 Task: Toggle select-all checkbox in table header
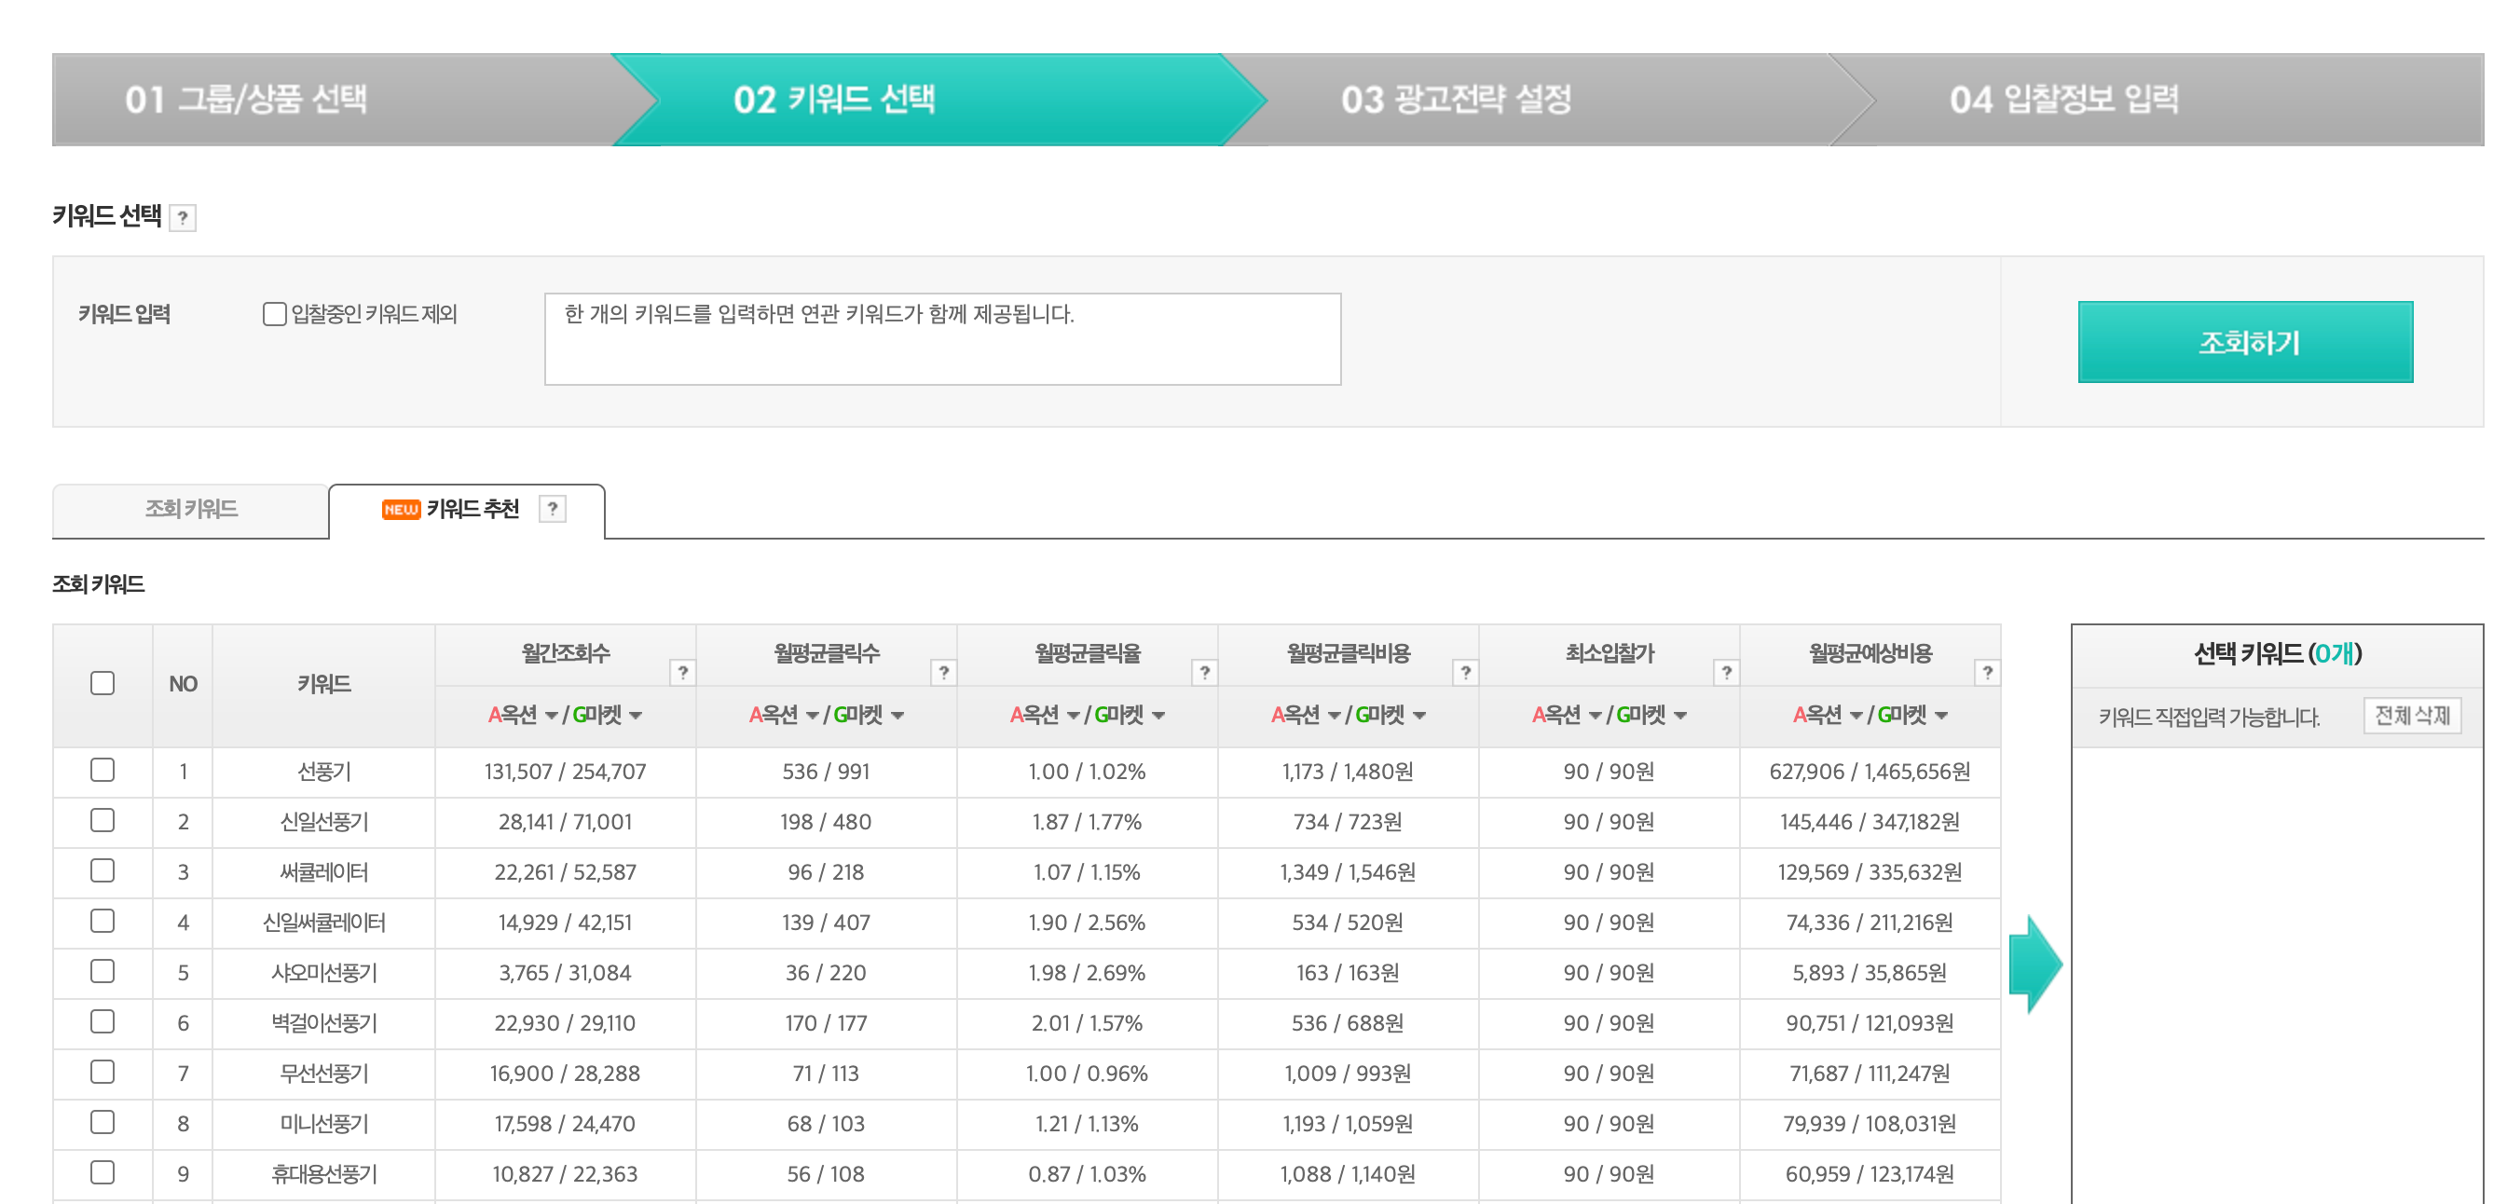point(103,683)
